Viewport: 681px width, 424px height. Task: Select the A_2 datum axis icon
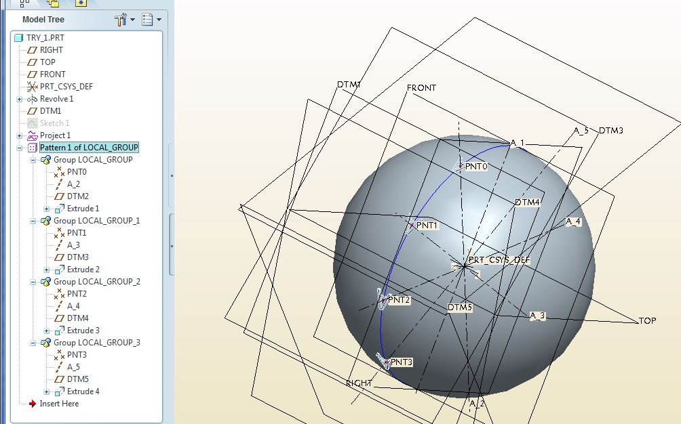point(59,184)
